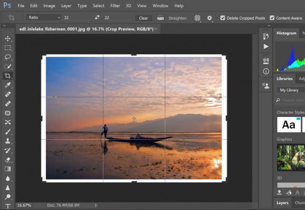Select the forest graphic library thumbnail
This screenshot has height=210, width=305.
coord(291,157)
